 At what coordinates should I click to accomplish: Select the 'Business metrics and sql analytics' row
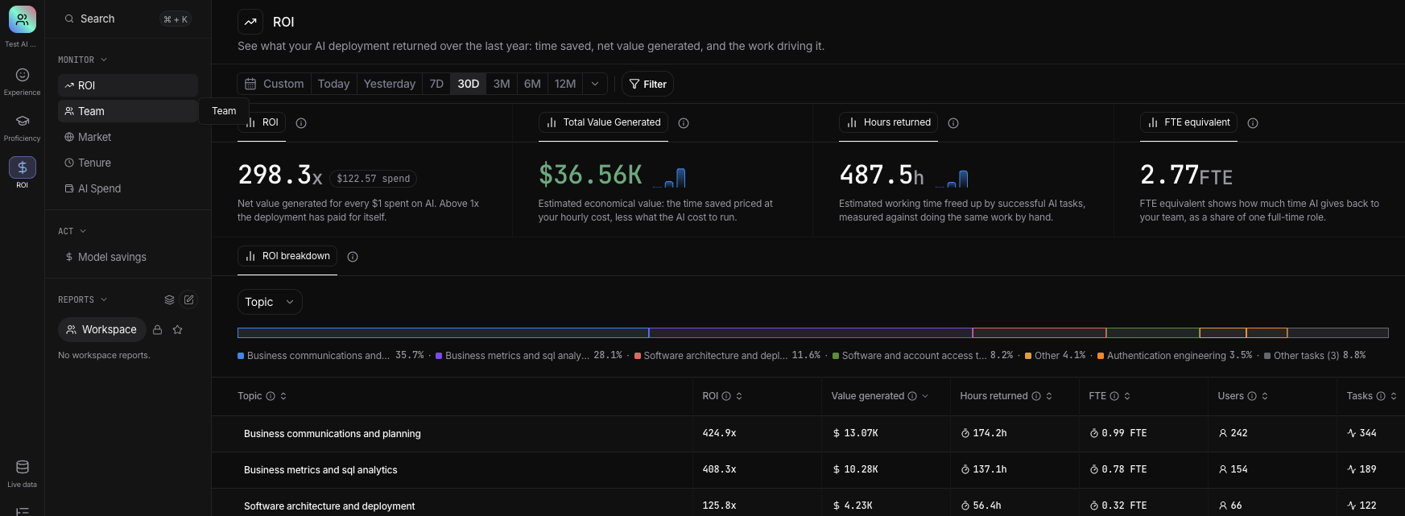tap(808, 470)
